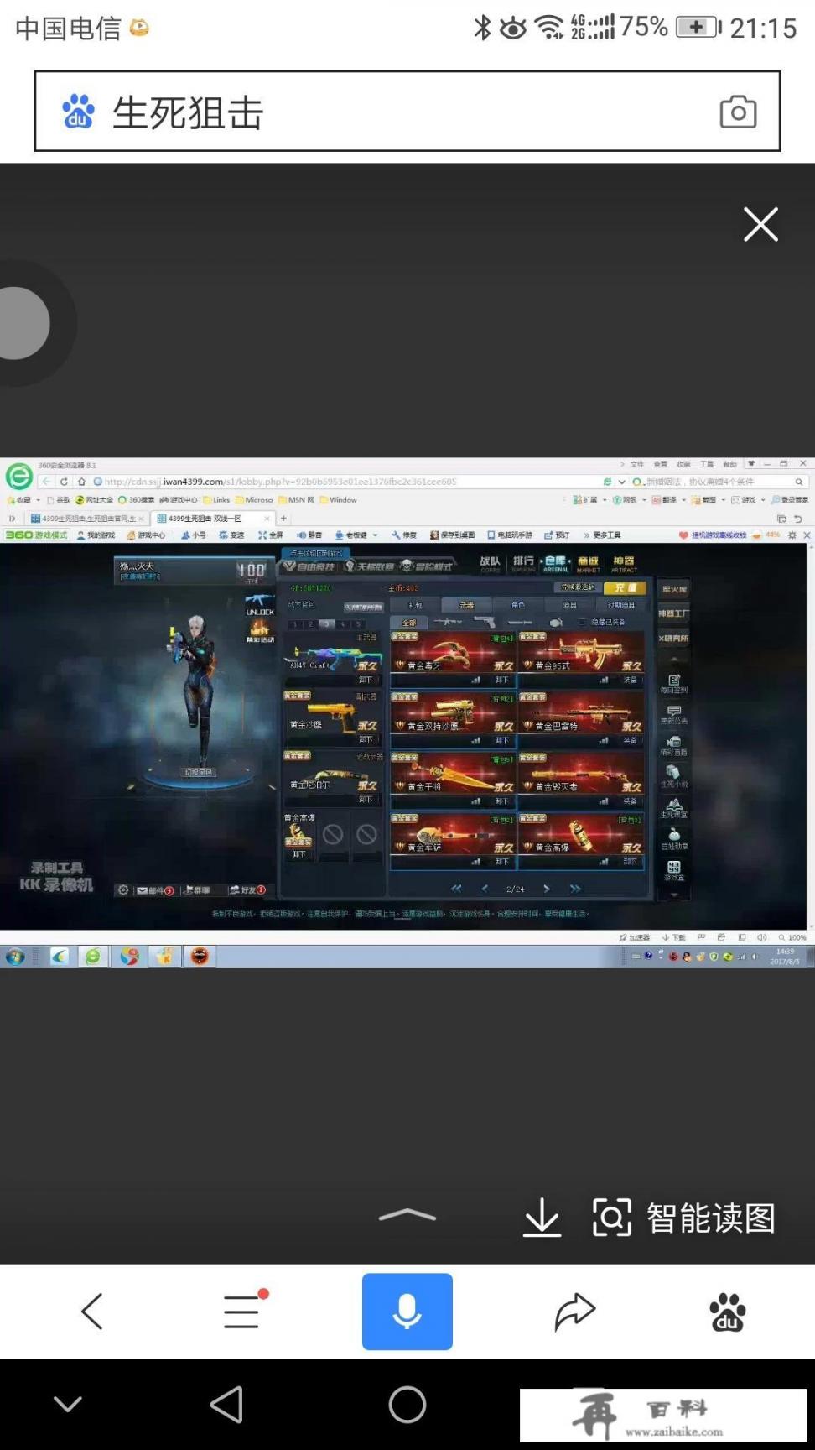815x1450 pixels.
Task: Open the 老板键 dropdown
Action: 356,535
